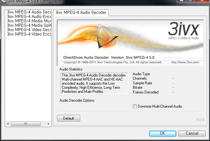Click the Cancel button
The image size is (210, 141).
pyautogui.click(x=192, y=133)
